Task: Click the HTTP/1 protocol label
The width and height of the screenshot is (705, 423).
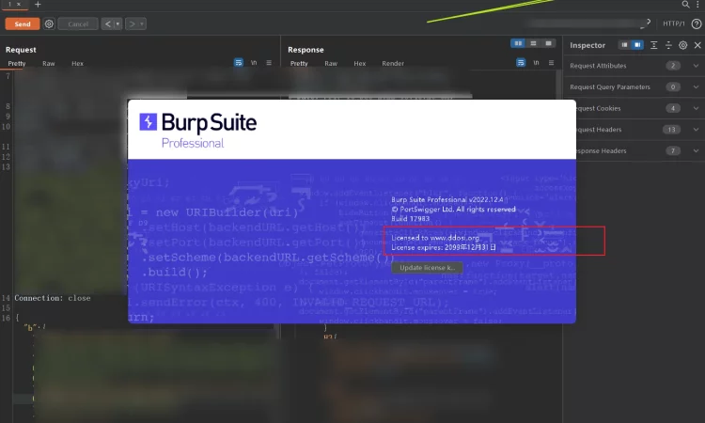Action: pyautogui.click(x=674, y=23)
